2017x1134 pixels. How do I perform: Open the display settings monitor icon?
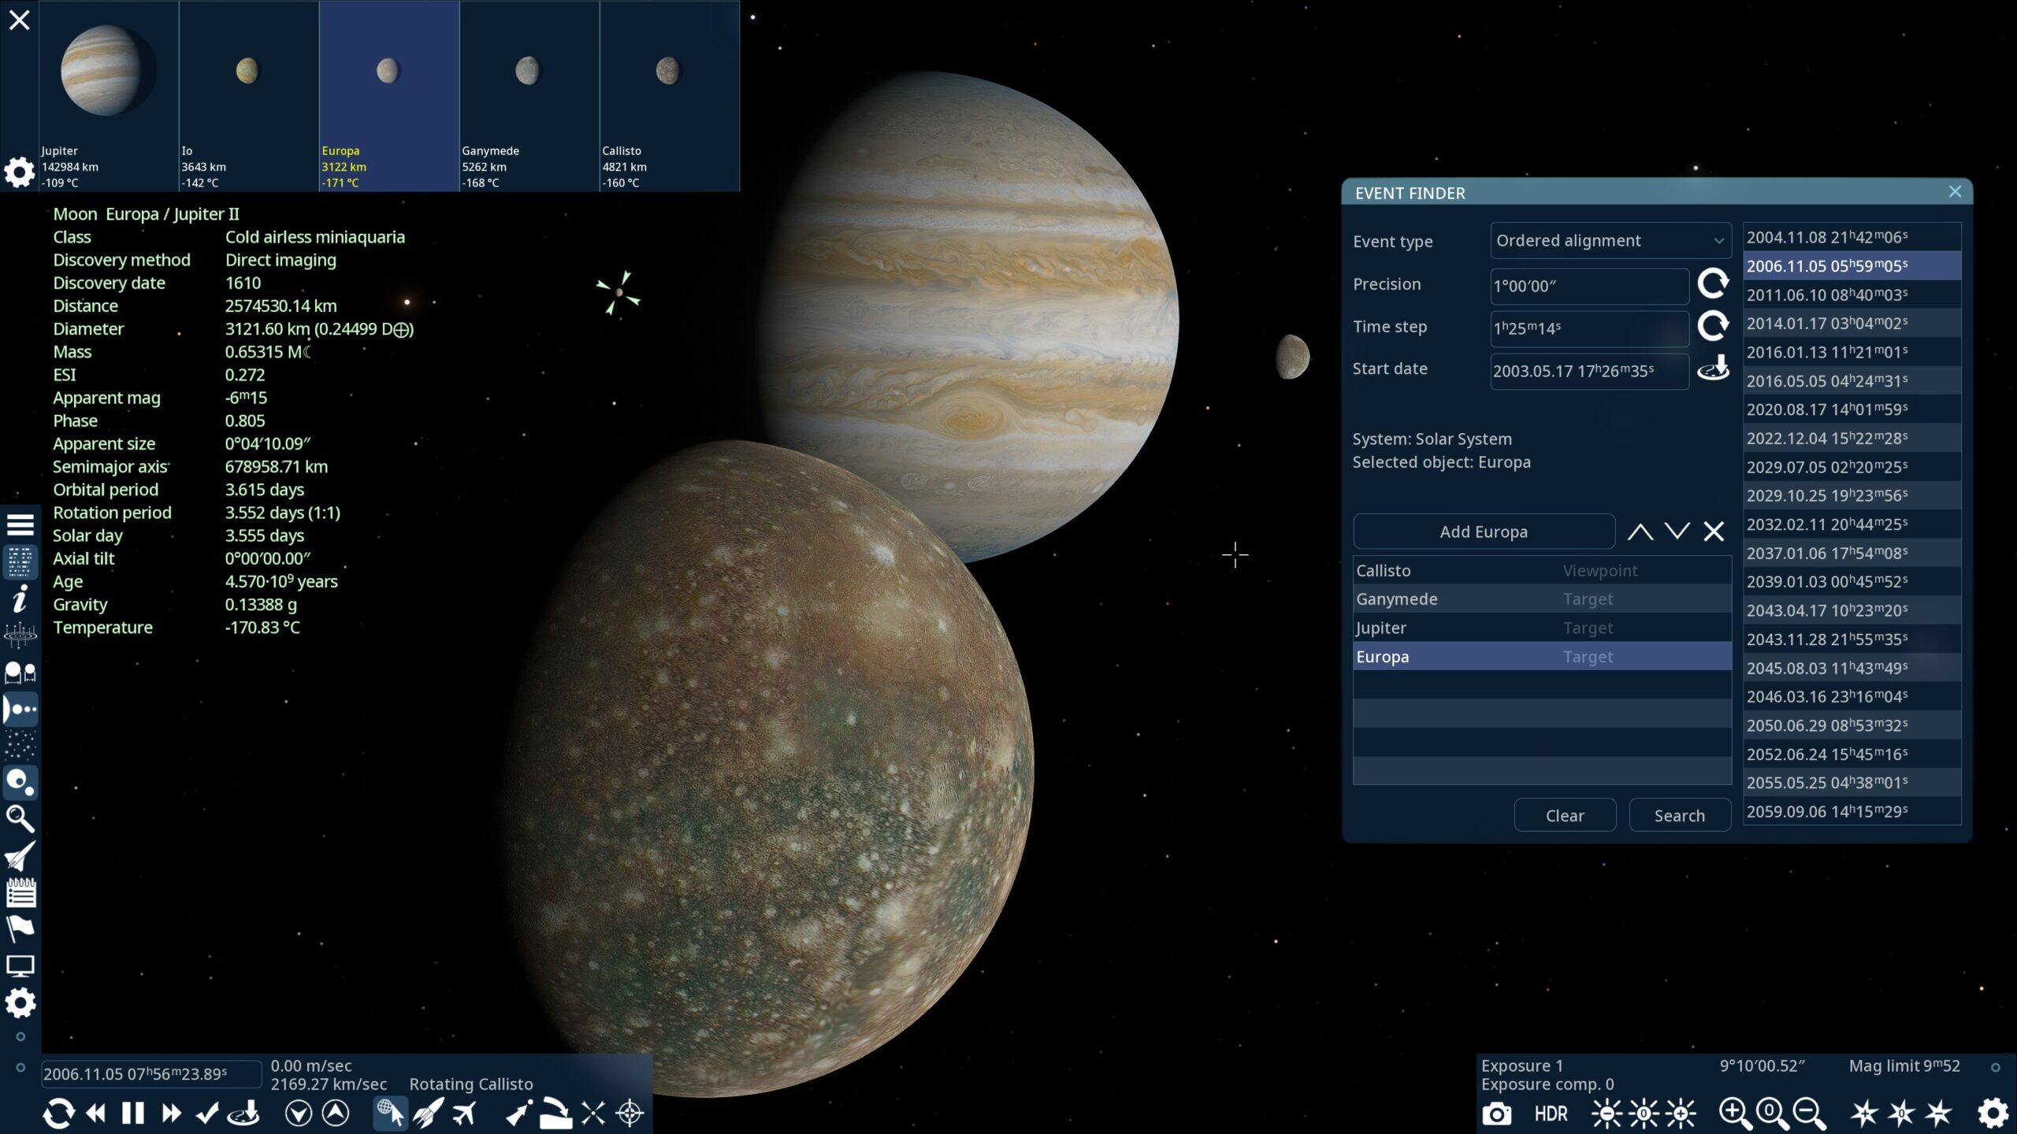tap(20, 965)
